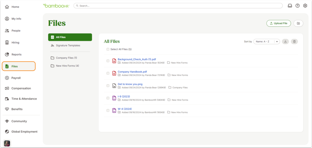Click the Get to know you image file icon
The width and height of the screenshot is (312, 148).
[114, 85]
